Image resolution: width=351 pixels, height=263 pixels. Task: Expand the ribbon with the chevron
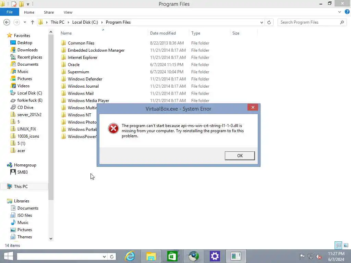[x=340, y=12]
